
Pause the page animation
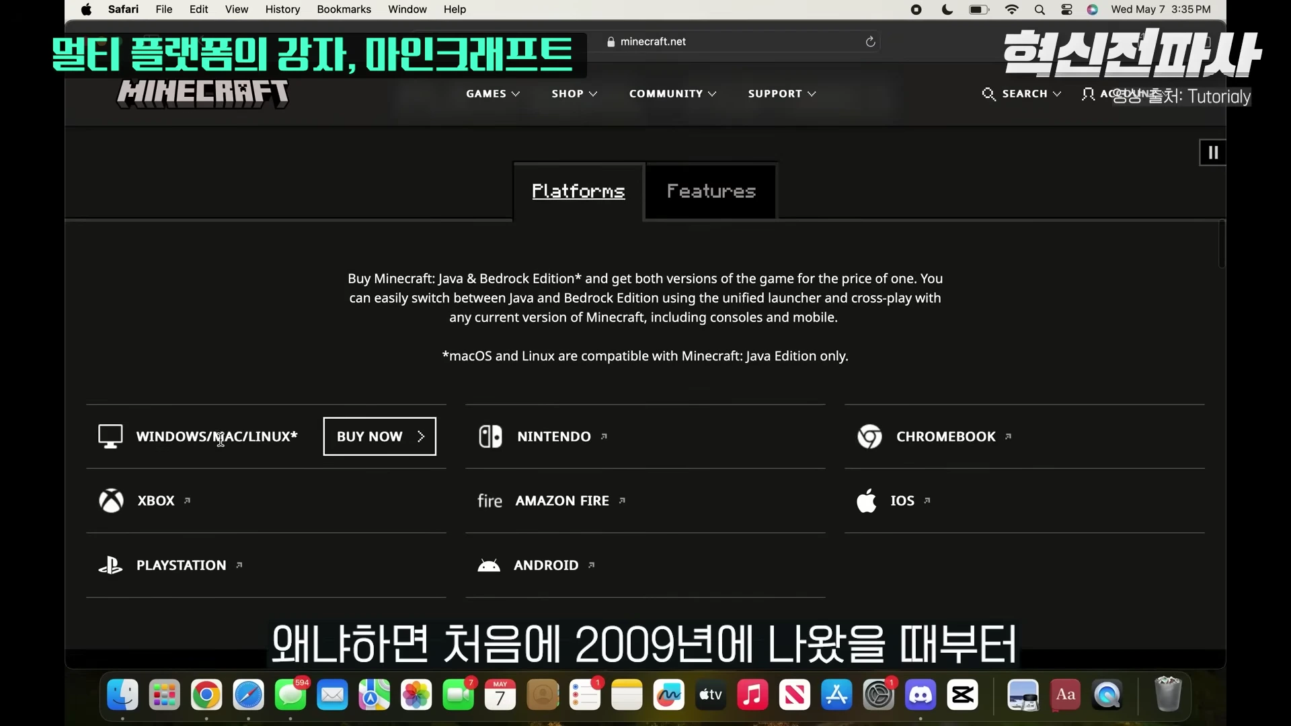(1213, 153)
